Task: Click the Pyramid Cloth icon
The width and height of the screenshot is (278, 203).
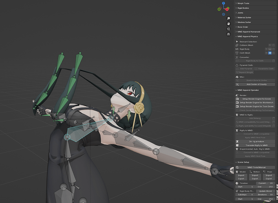Action: [237, 65]
